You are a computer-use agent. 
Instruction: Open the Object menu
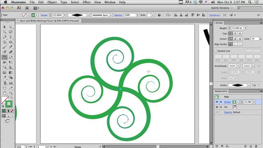point(52,2)
